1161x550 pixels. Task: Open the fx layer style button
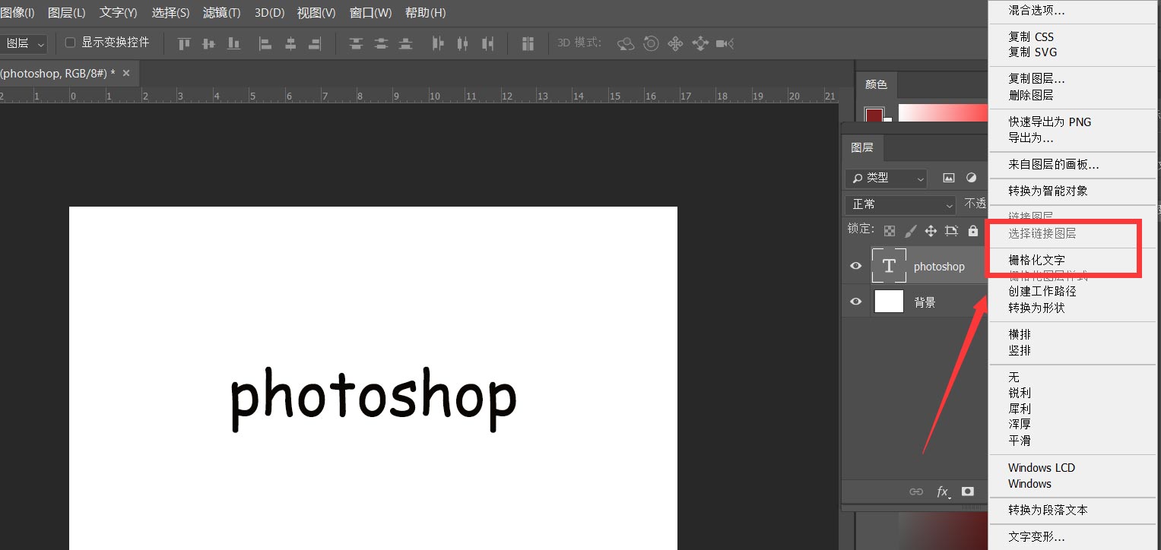[x=943, y=492]
